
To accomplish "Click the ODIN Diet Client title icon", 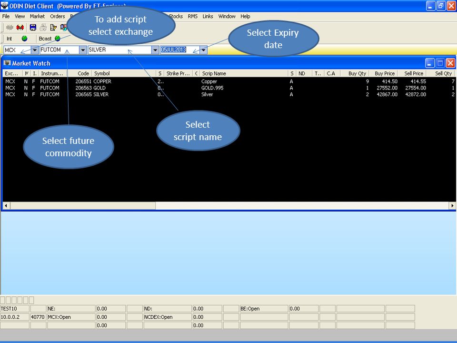I will [4, 6].
